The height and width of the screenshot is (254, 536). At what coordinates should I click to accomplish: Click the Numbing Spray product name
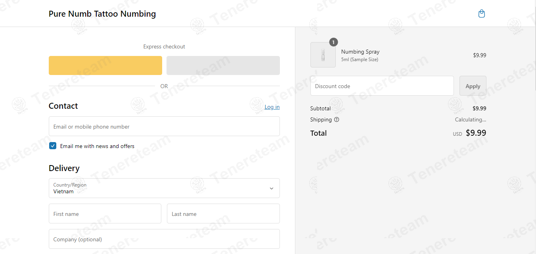pos(360,52)
